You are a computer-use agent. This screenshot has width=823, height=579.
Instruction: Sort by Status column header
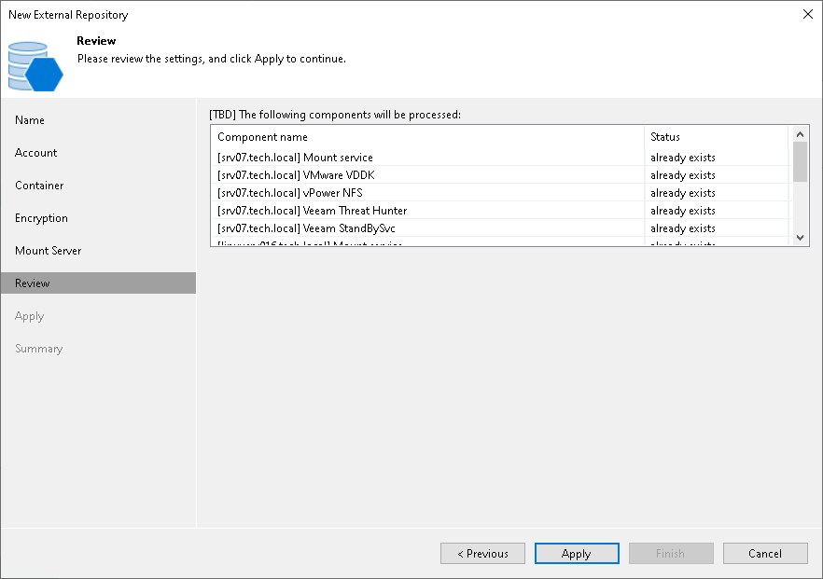click(717, 137)
